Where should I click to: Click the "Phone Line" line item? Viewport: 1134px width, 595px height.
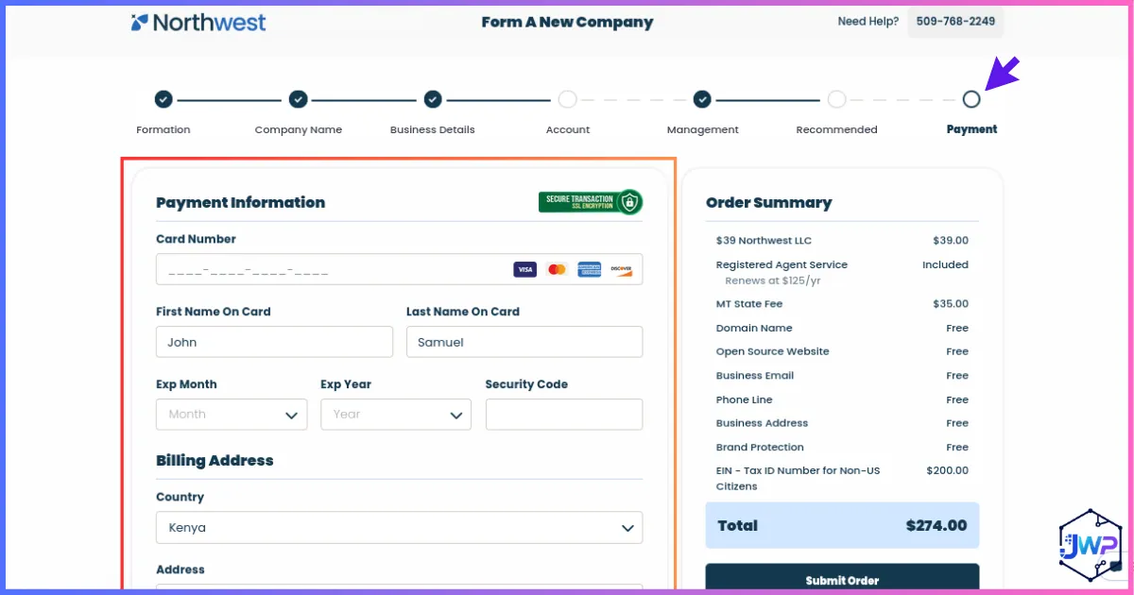[x=745, y=399]
